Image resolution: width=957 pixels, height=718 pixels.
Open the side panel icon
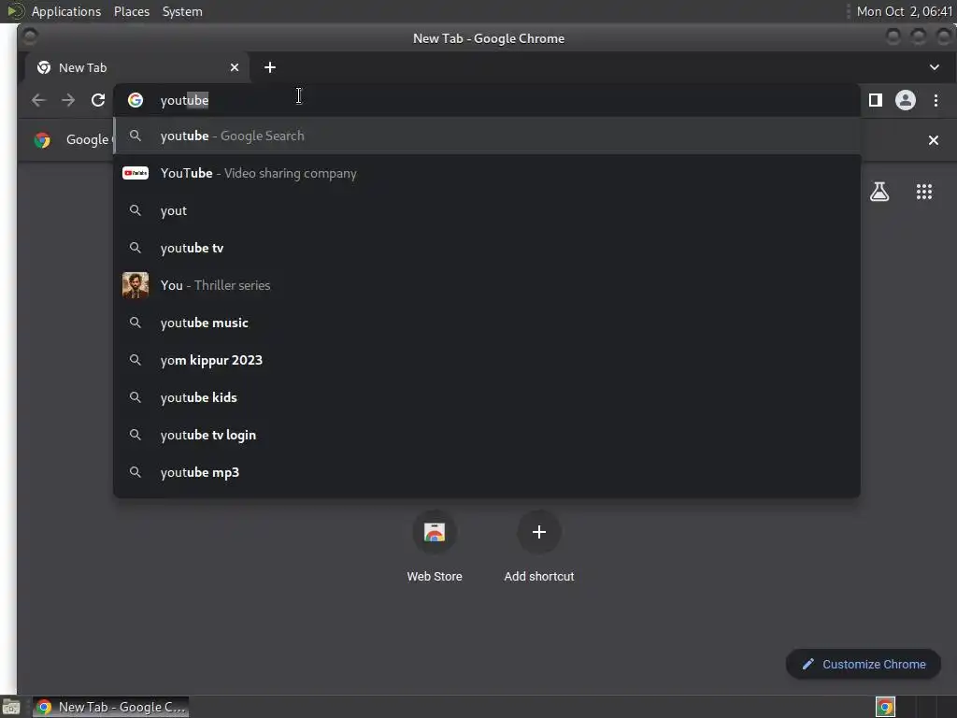coord(875,100)
